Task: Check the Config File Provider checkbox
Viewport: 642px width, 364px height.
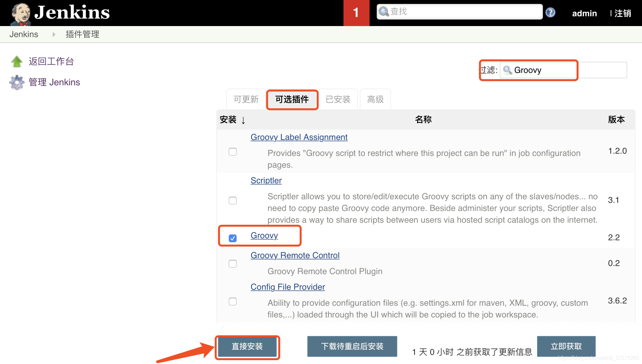Action: point(233,301)
